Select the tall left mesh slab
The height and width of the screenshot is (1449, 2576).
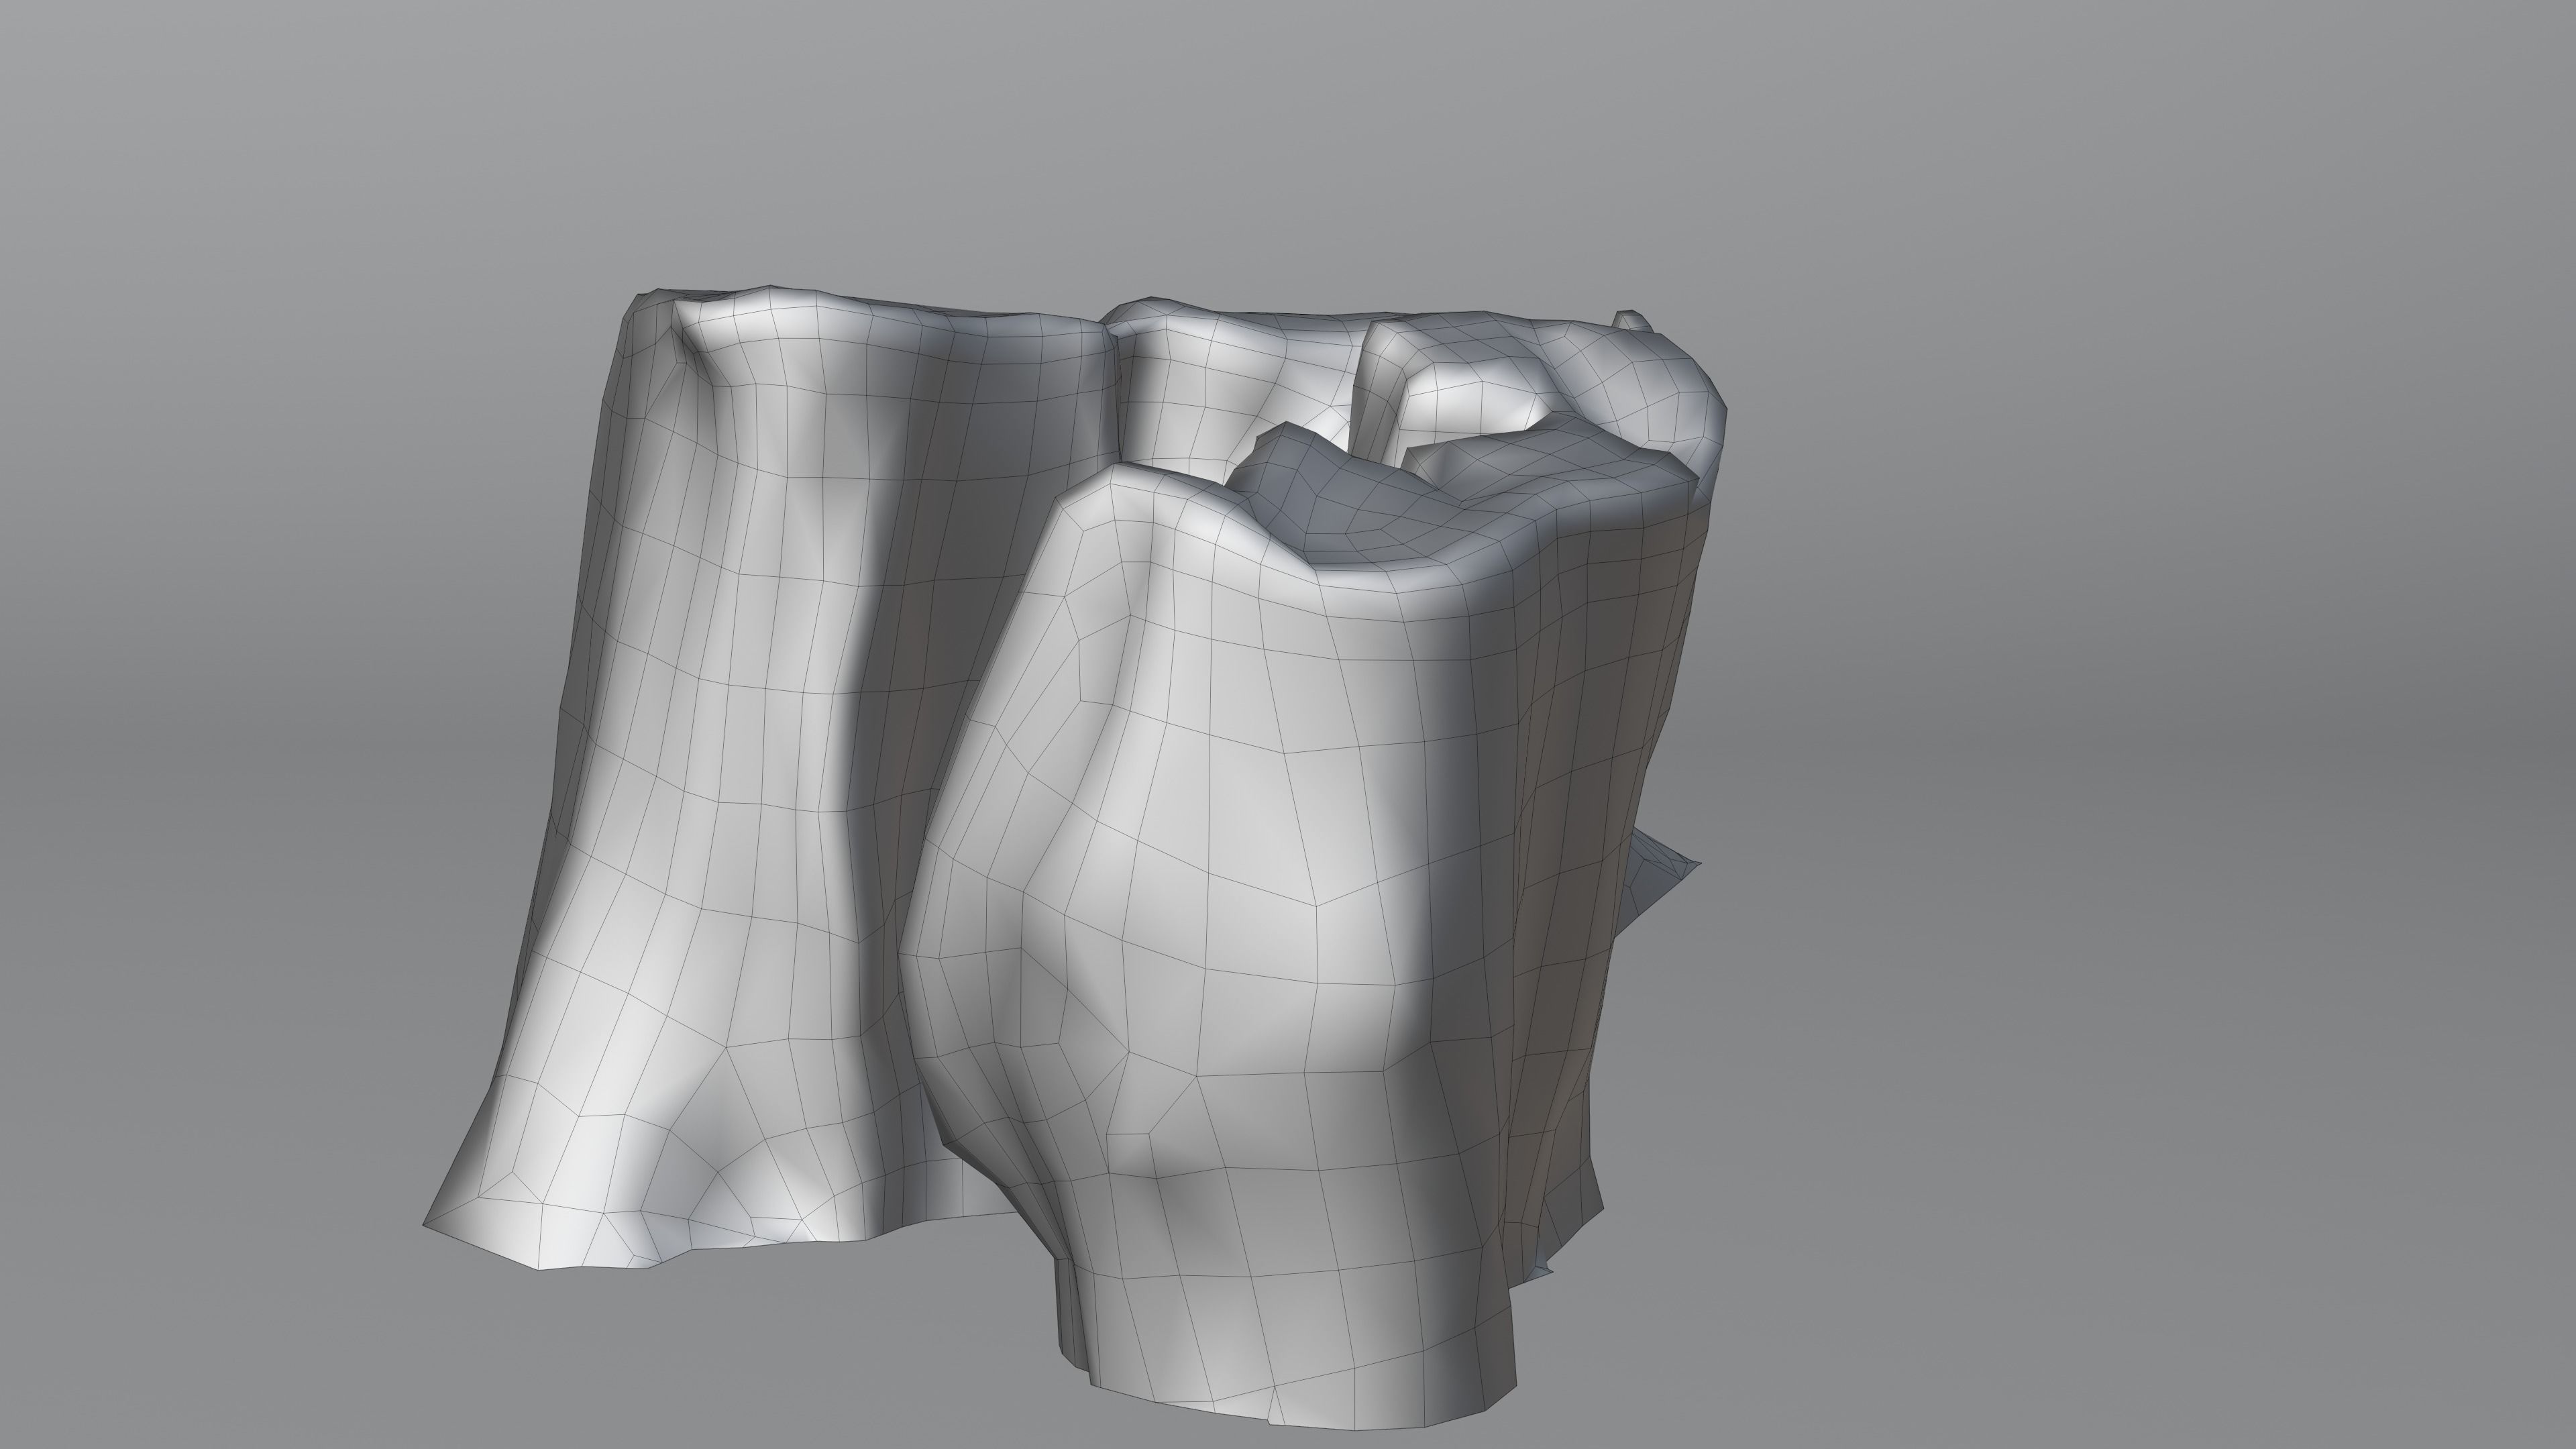pyautogui.click(x=720, y=700)
